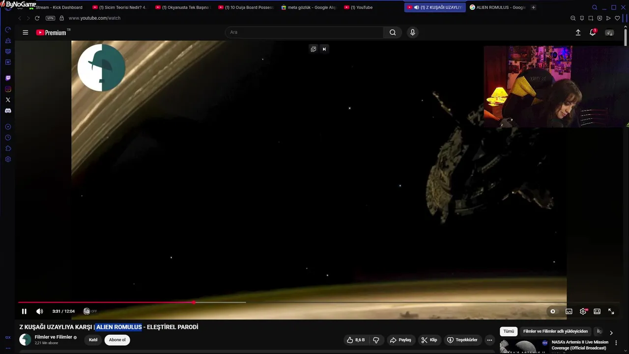This screenshot has height=354, width=629.
Task: Subscribe with Abone ol button
Action: point(117,340)
